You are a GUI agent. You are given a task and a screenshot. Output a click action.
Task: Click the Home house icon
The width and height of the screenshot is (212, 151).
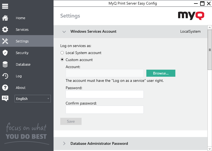(x=5, y=18)
